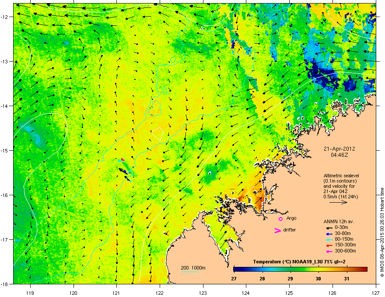
Task: Click the 200 1000m bathymetry label
Action: [x=193, y=268]
